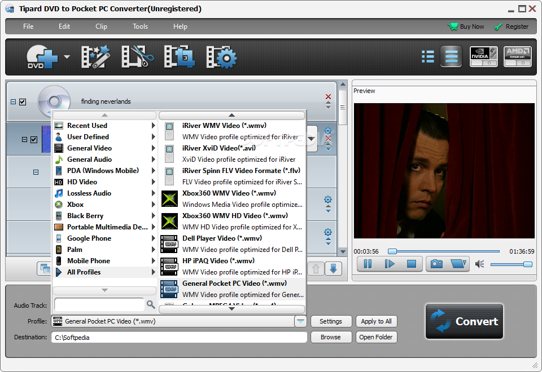This screenshot has width=542, height=372.
Task: Click the category list up arrow
Action: 105,115
